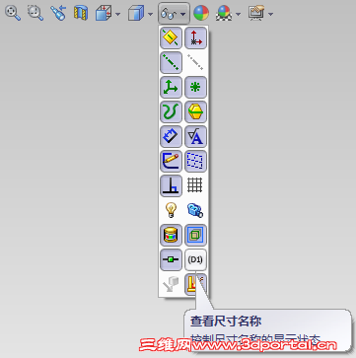Toggle View Decals can icon
The width and height of the screenshot is (356, 358).
[171, 235]
